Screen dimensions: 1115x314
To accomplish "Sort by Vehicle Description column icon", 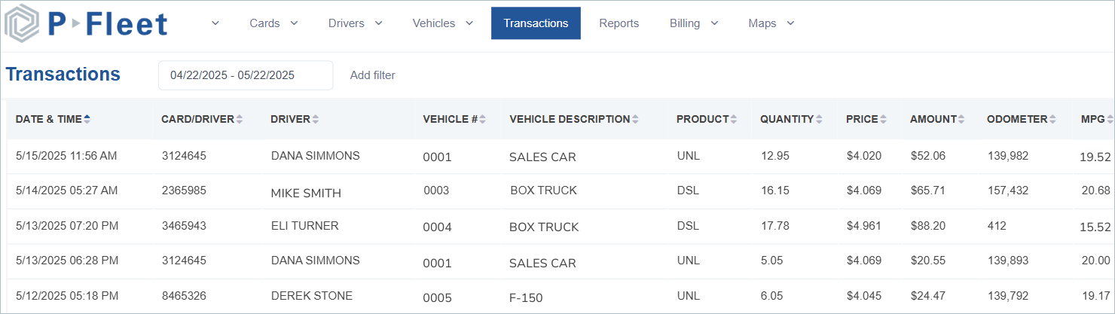I will [635, 119].
